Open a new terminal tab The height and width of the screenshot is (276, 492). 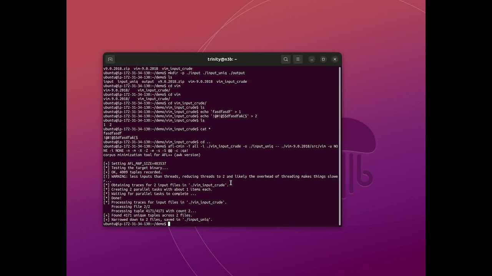[110, 59]
